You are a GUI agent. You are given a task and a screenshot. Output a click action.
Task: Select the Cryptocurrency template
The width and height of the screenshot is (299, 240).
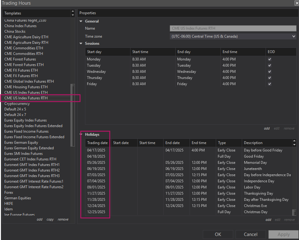click(x=17, y=104)
